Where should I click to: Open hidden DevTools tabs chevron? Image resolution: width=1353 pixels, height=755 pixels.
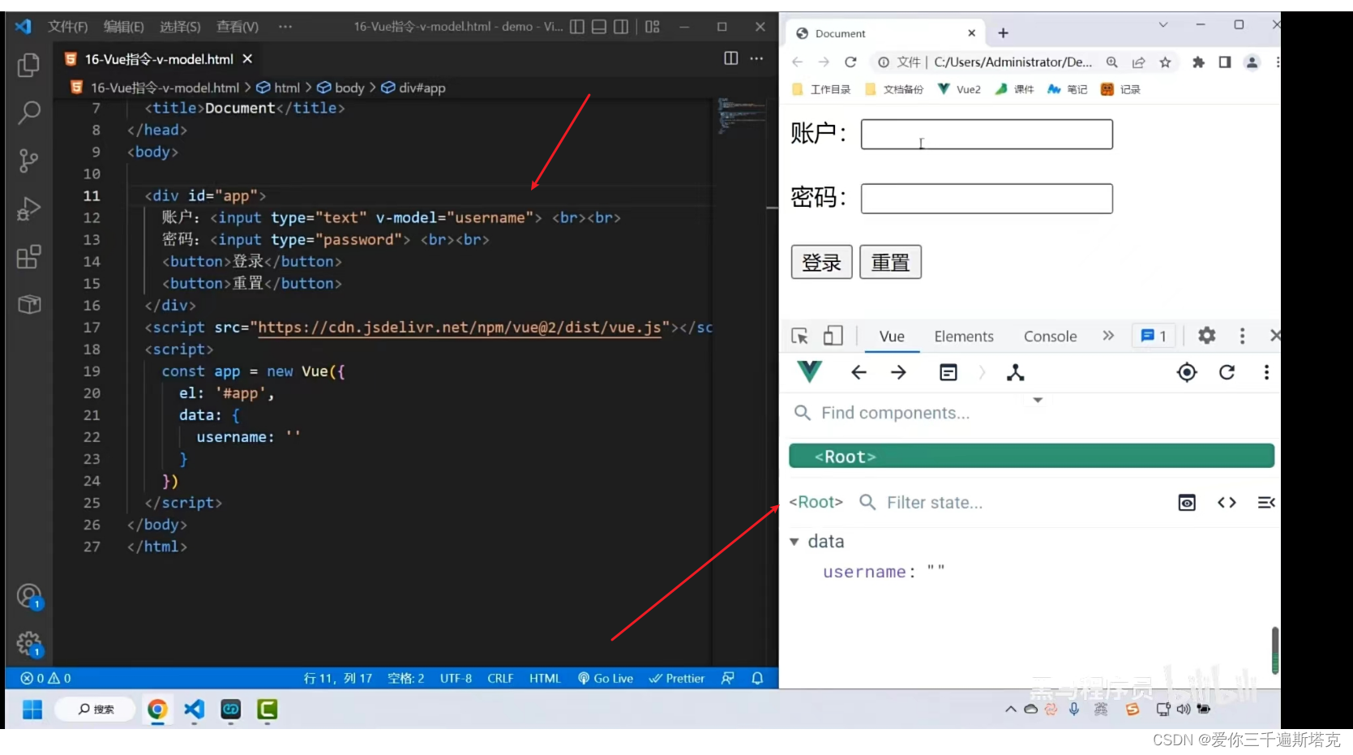pos(1108,335)
